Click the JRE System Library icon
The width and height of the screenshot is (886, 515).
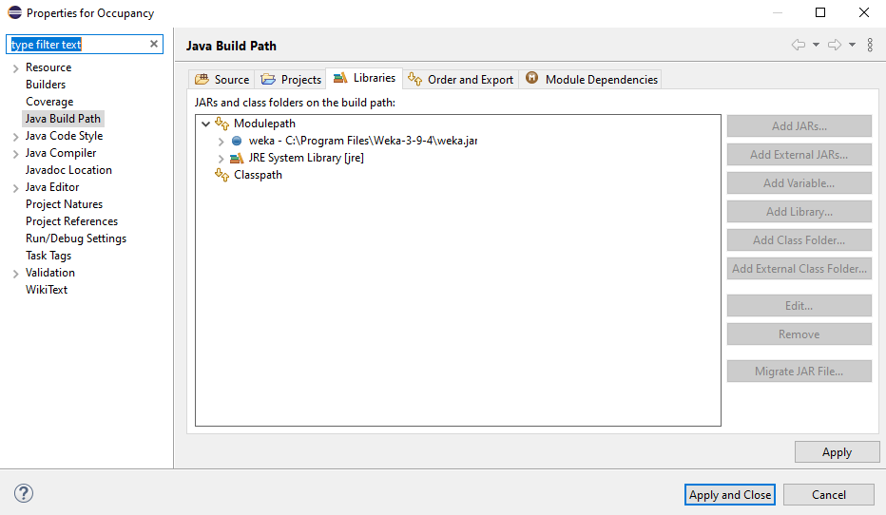tap(237, 158)
